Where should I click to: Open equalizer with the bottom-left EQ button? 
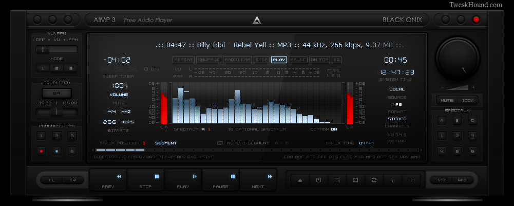[x=72, y=180]
